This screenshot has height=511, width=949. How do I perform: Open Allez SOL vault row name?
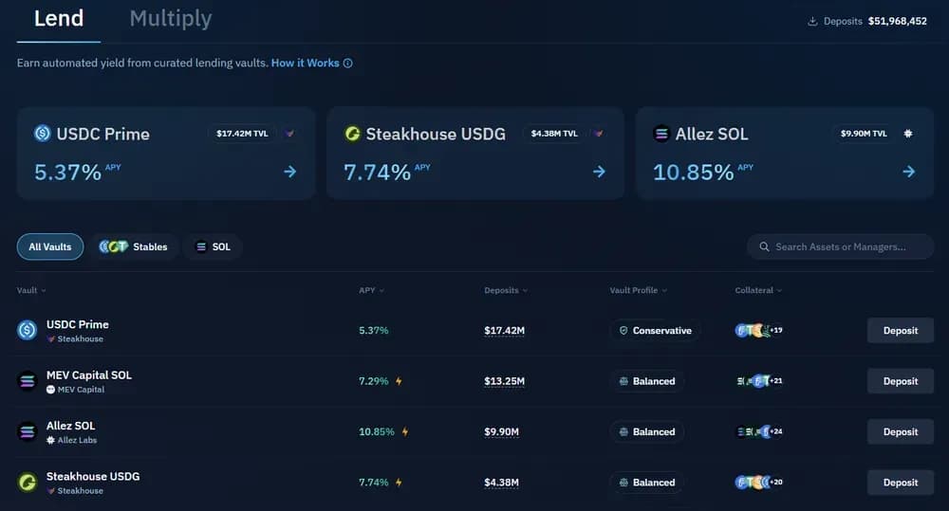pyautogui.click(x=71, y=426)
